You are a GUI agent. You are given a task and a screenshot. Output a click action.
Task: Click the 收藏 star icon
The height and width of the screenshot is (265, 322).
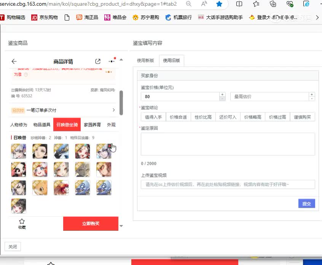coord(22,221)
